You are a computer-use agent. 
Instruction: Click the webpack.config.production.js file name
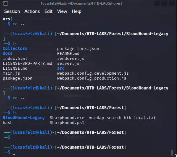click(x=92, y=78)
